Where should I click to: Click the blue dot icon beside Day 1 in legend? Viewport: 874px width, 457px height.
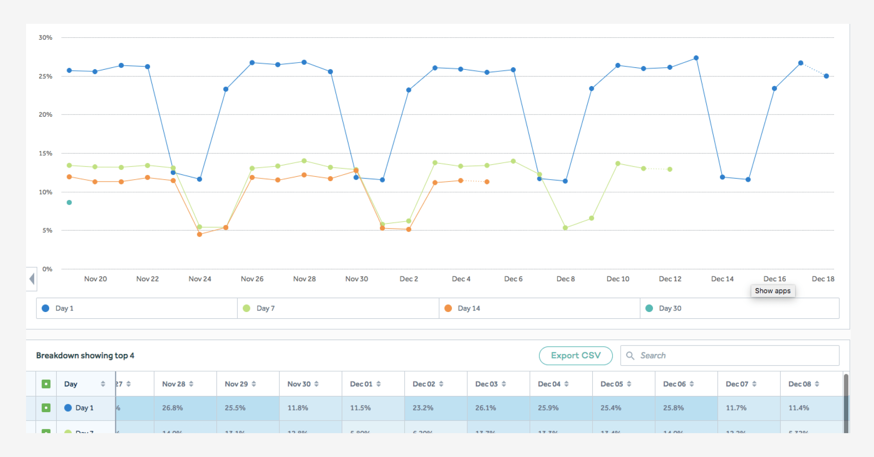[45, 308]
